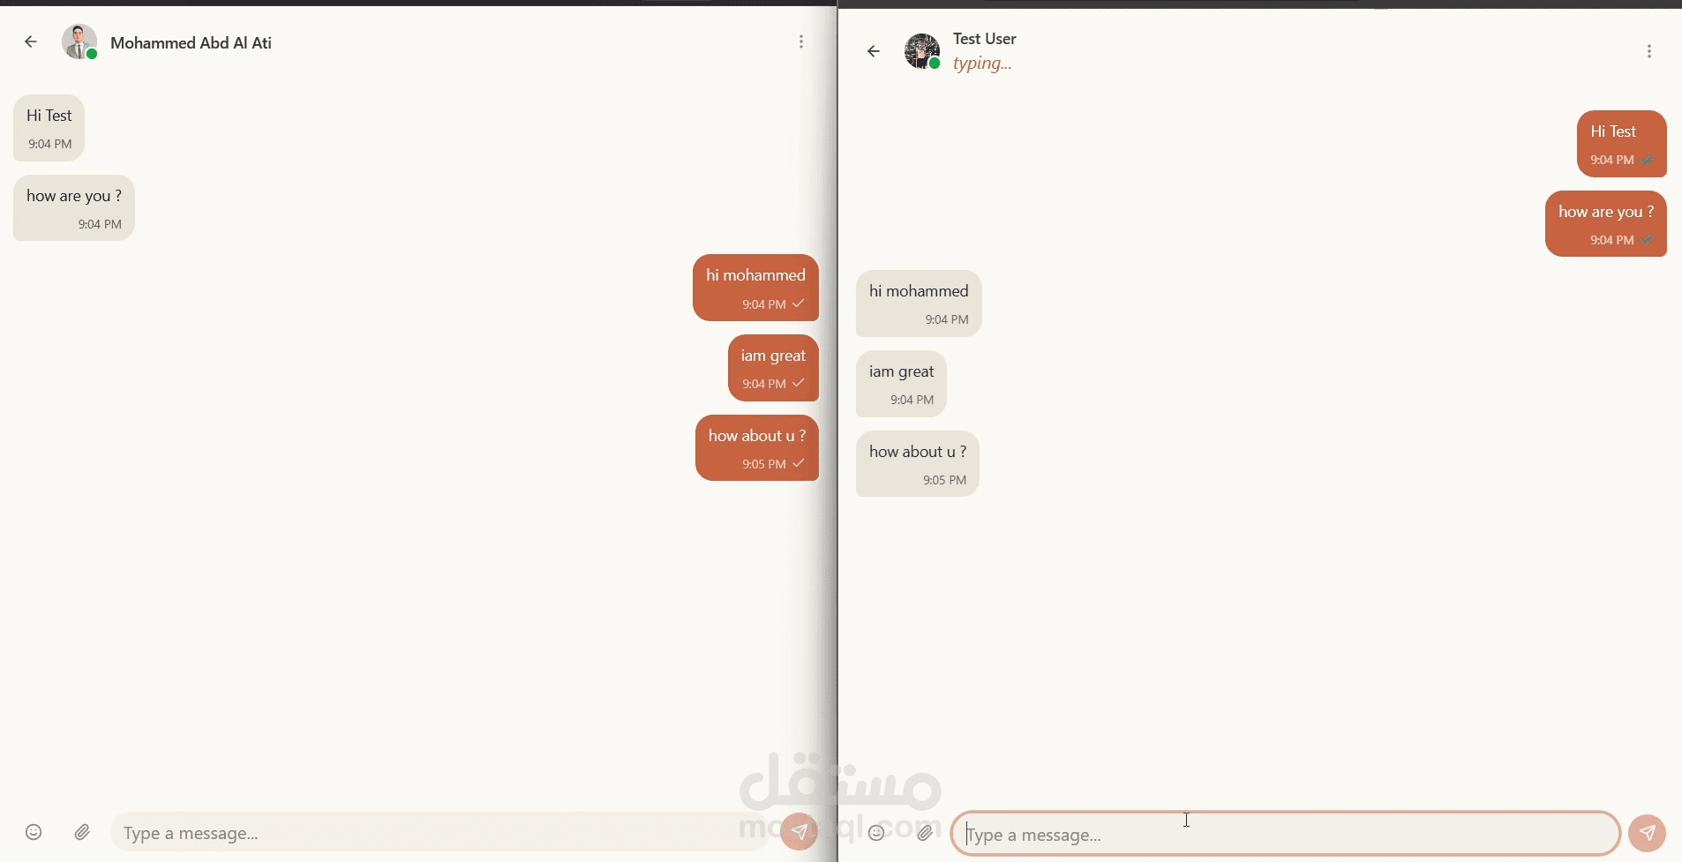Viewport: 1682px width, 862px height.
Task: Click online status dot on Mohammed's avatar
Action: [92, 55]
